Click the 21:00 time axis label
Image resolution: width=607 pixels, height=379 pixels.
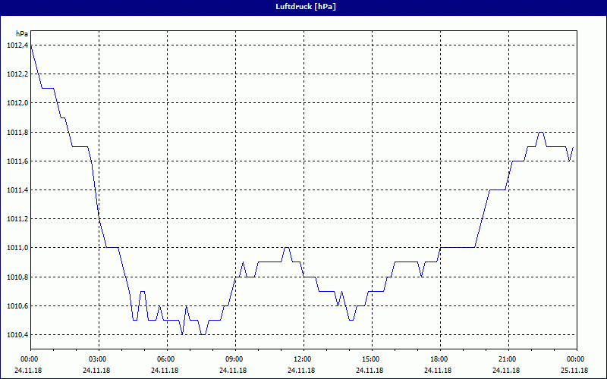[508, 359]
